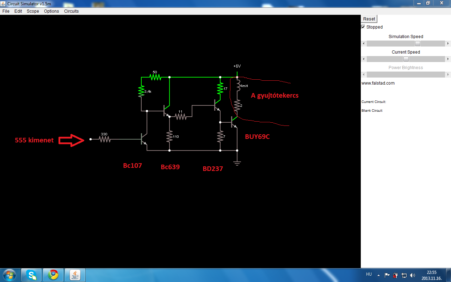
Task: Open the Windows Start menu orb
Action: pos(9,275)
